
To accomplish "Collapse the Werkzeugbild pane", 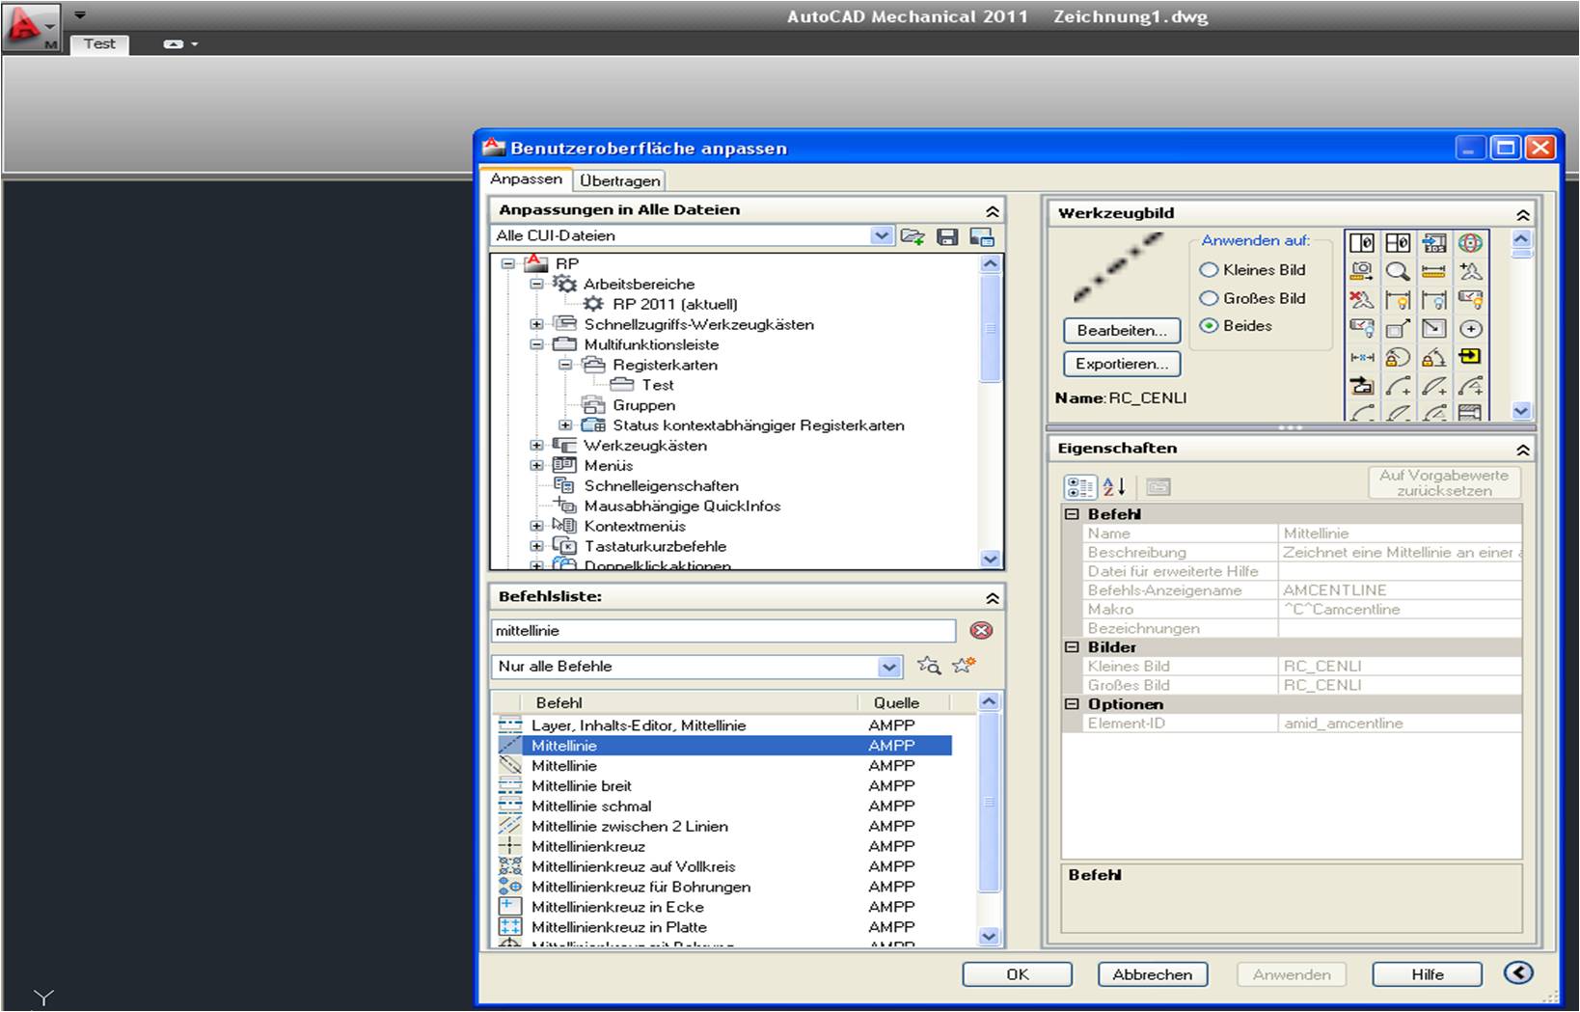I will 1522,214.
